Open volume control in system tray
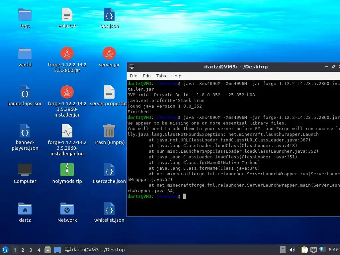 [292, 250]
